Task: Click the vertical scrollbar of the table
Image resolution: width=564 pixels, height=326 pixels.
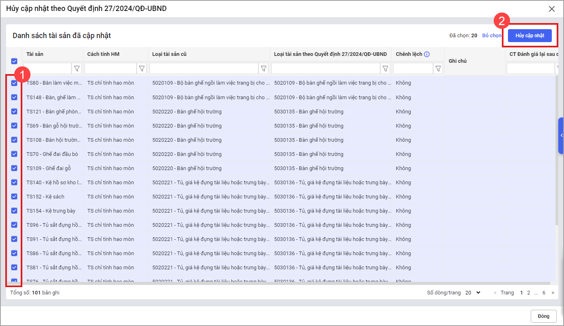Action: pos(557,162)
